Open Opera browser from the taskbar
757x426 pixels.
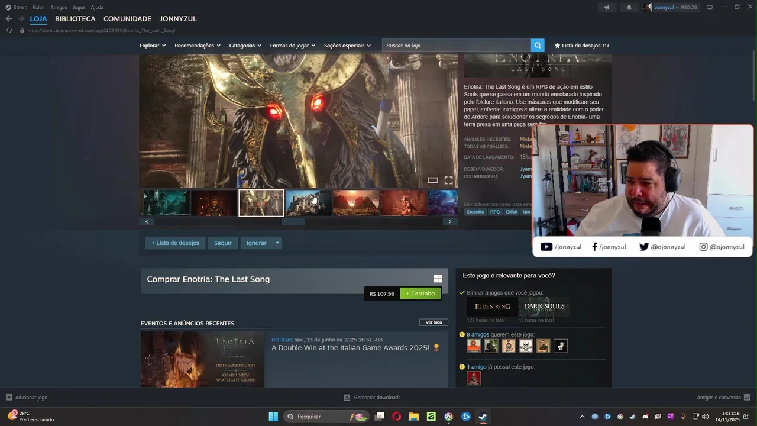coord(396,417)
